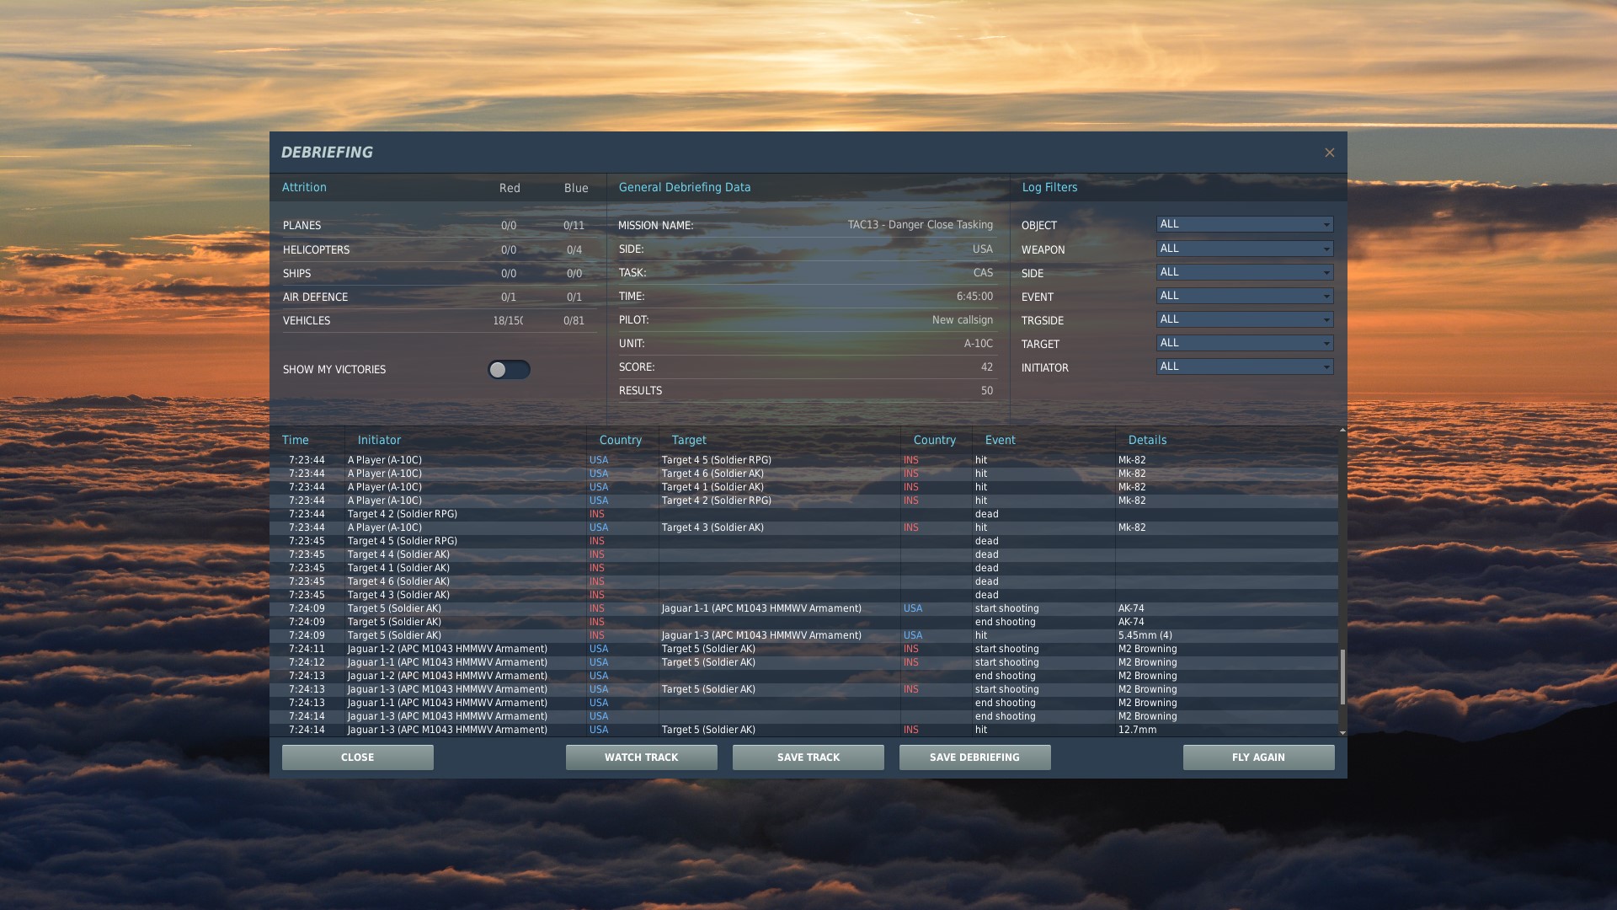Open the OBJECT filter dropdown
Image resolution: width=1617 pixels, height=910 pixels.
click(1244, 224)
